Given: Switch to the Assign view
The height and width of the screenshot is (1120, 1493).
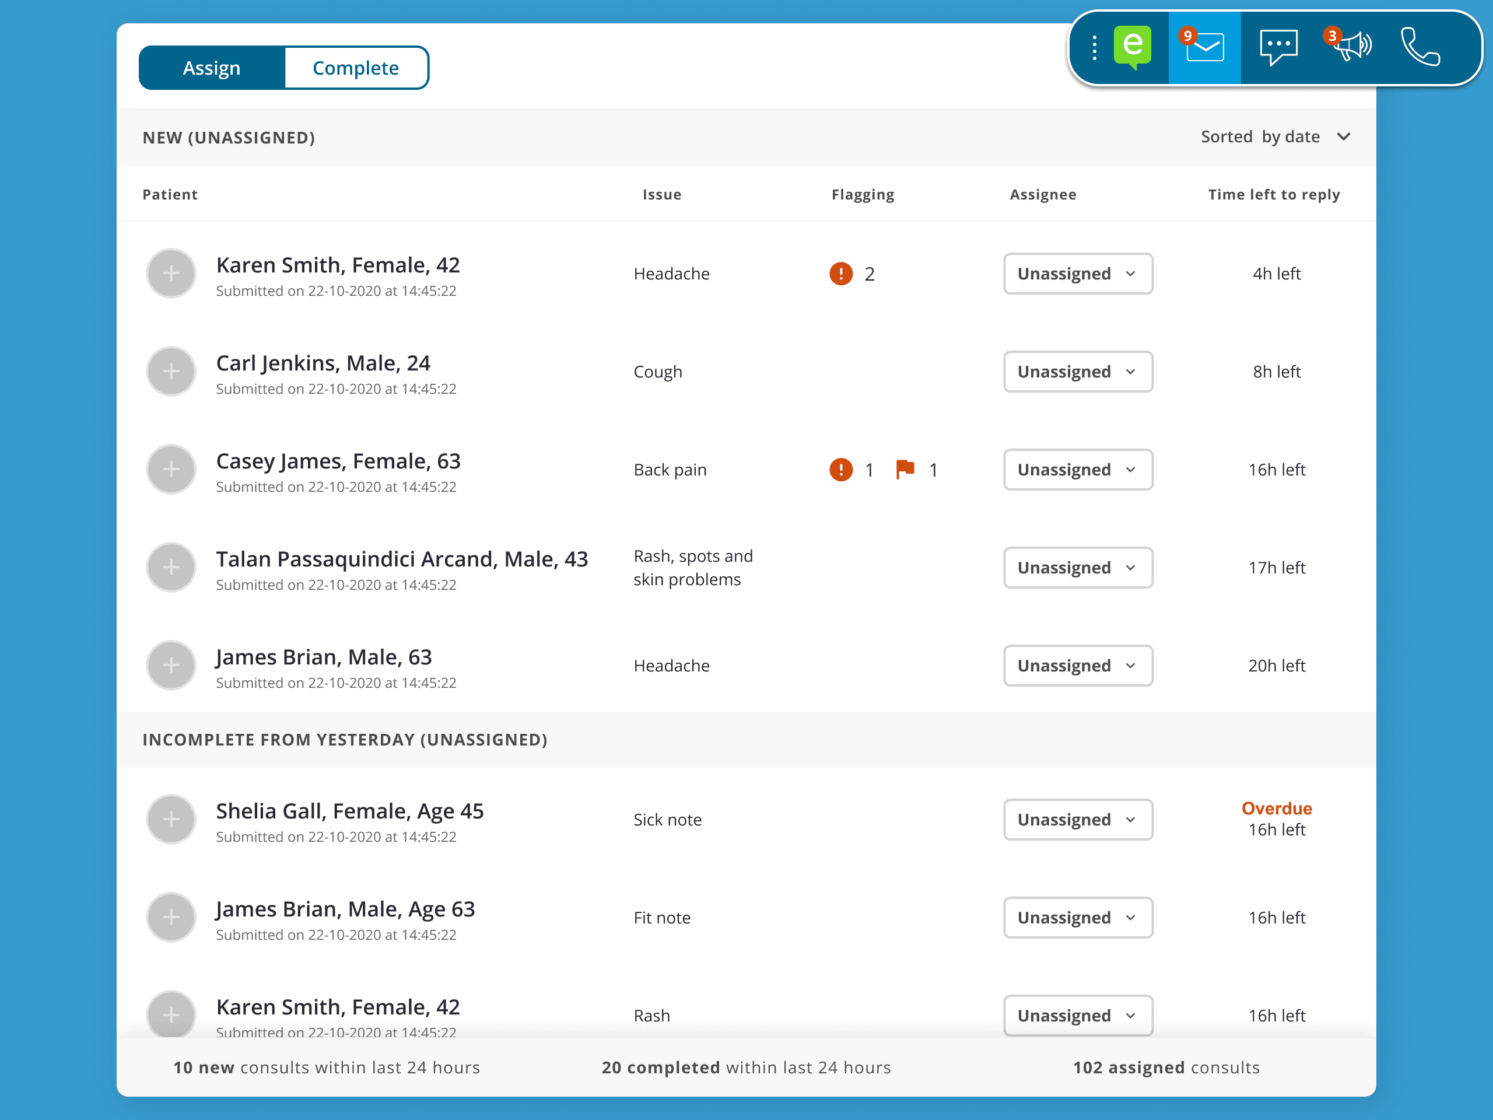Looking at the screenshot, I should click(x=211, y=68).
